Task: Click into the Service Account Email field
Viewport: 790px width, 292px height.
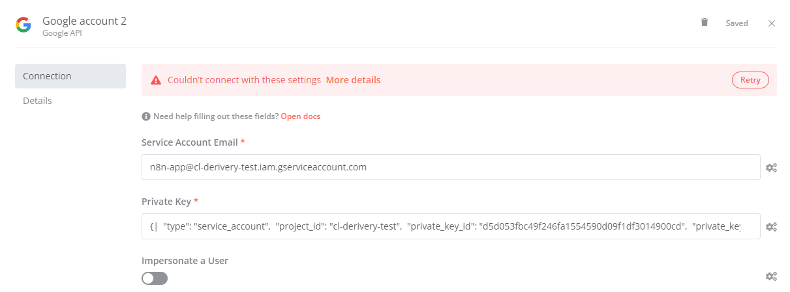Action: click(x=450, y=167)
